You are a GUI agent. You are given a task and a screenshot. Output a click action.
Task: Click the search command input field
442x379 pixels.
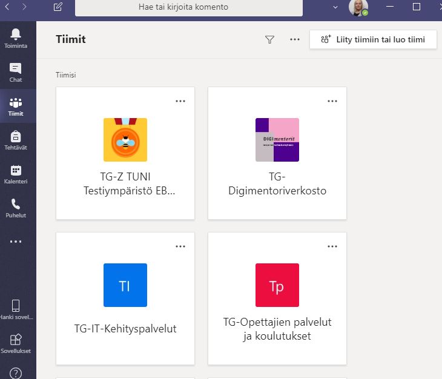click(x=188, y=7)
